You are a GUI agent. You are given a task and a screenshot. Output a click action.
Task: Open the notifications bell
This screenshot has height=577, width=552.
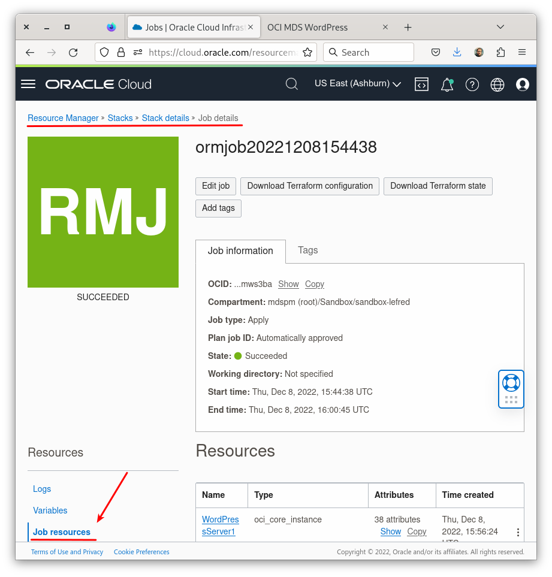tap(446, 84)
